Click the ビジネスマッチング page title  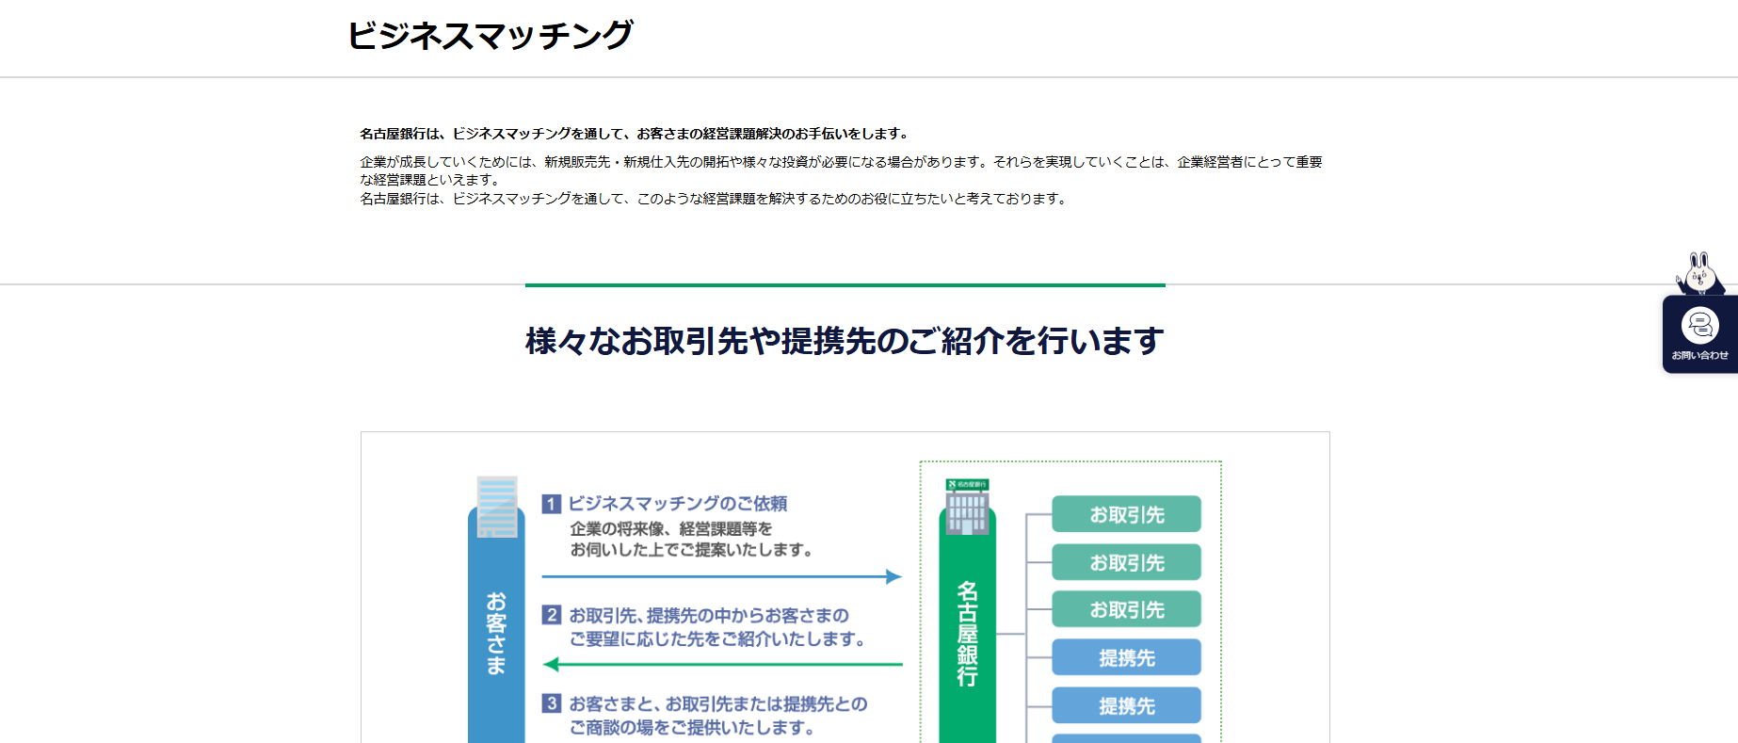click(x=490, y=36)
